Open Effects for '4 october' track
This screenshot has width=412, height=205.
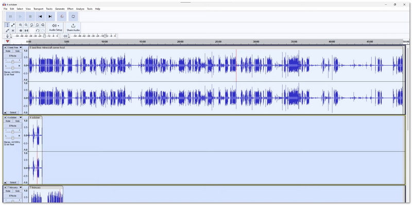(x=12, y=126)
